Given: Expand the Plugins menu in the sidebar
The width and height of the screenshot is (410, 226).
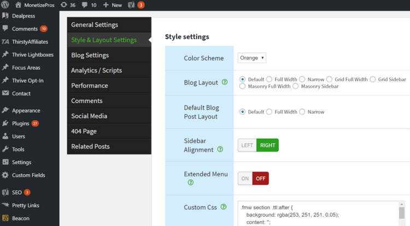Looking at the screenshot, I should click(21, 123).
